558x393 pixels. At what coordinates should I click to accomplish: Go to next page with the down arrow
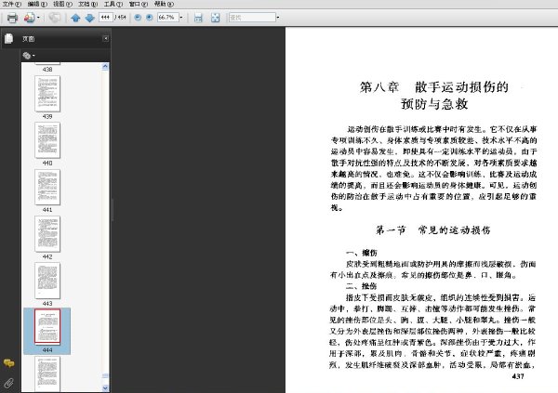89,18
